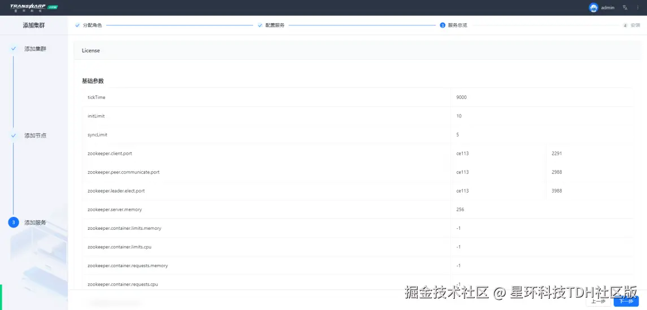Click the zookeeper.container.limits.memory parameter name

124,228
